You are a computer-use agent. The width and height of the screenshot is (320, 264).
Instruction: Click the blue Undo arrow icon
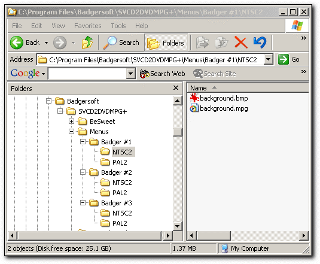click(x=260, y=43)
